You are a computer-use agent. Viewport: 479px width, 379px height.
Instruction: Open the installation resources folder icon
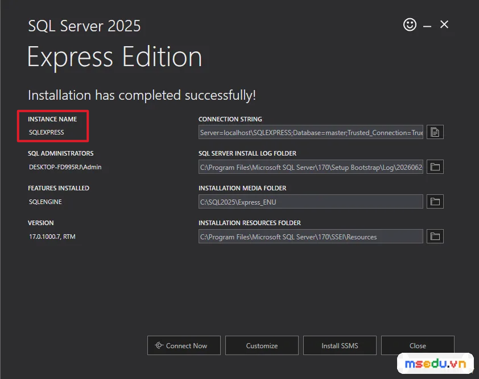[x=435, y=237]
